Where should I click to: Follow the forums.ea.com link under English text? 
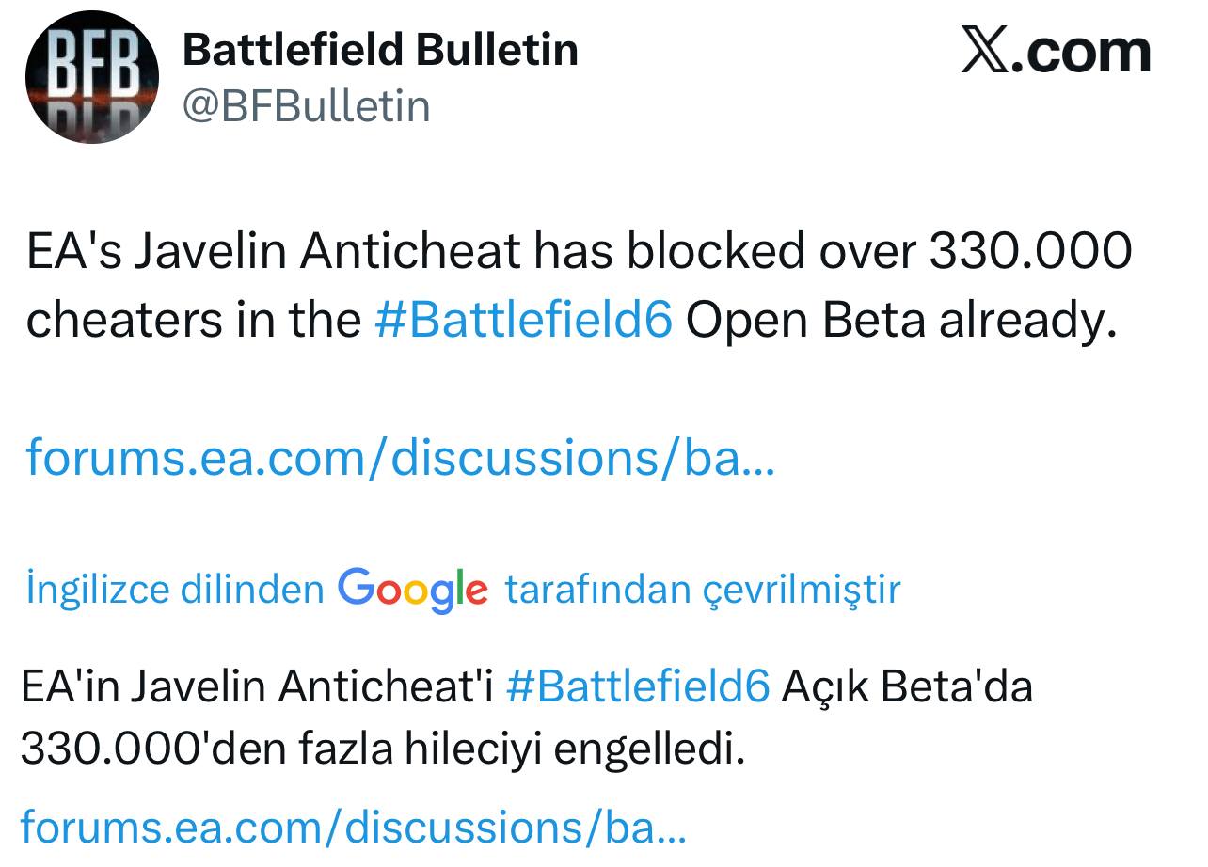click(401, 457)
